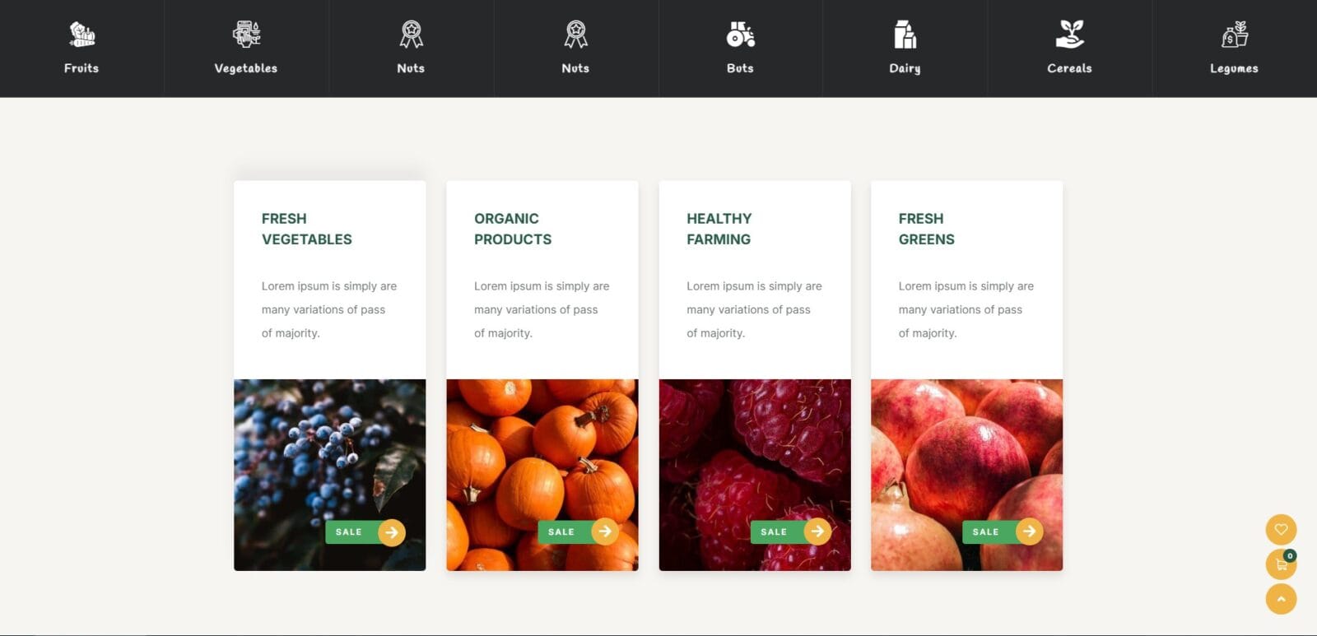Screen dimensions: 1317x636
Task: Click the arrow on pumpkins SALE badge
Action: coord(605,532)
